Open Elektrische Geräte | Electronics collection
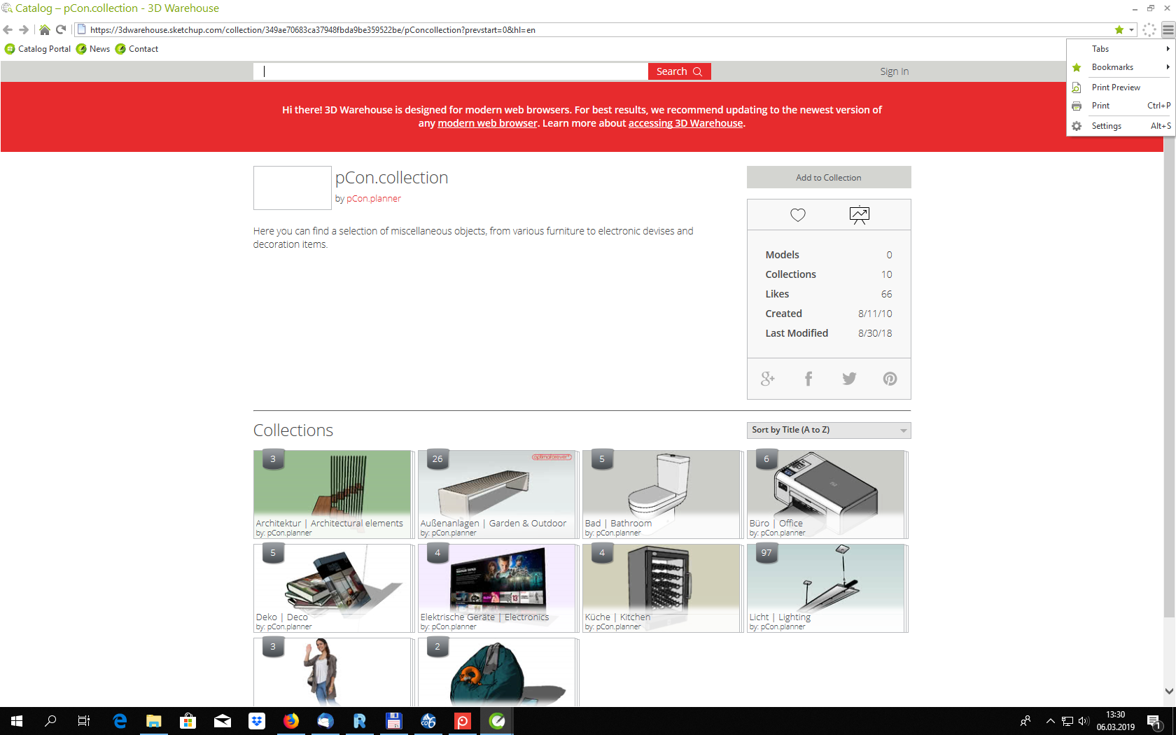The height and width of the screenshot is (735, 1176). tap(496, 588)
